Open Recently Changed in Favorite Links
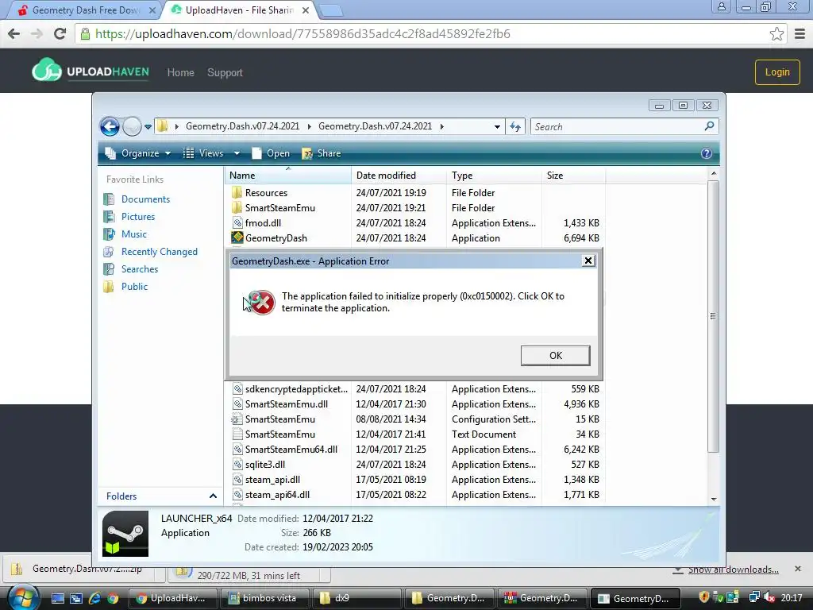813x610 pixels. (159, 252)
